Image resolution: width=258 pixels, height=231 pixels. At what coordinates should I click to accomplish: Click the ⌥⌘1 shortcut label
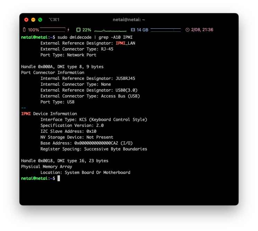54,20
